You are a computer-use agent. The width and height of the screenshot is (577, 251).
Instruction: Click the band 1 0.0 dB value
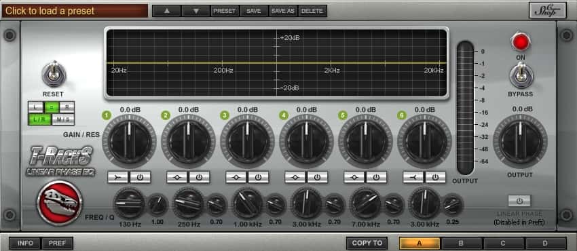(x=130, y=109)
